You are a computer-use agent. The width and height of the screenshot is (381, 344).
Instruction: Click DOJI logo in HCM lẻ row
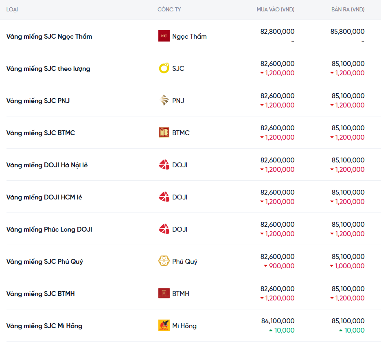pyautogui.click(x=164, y=197)
